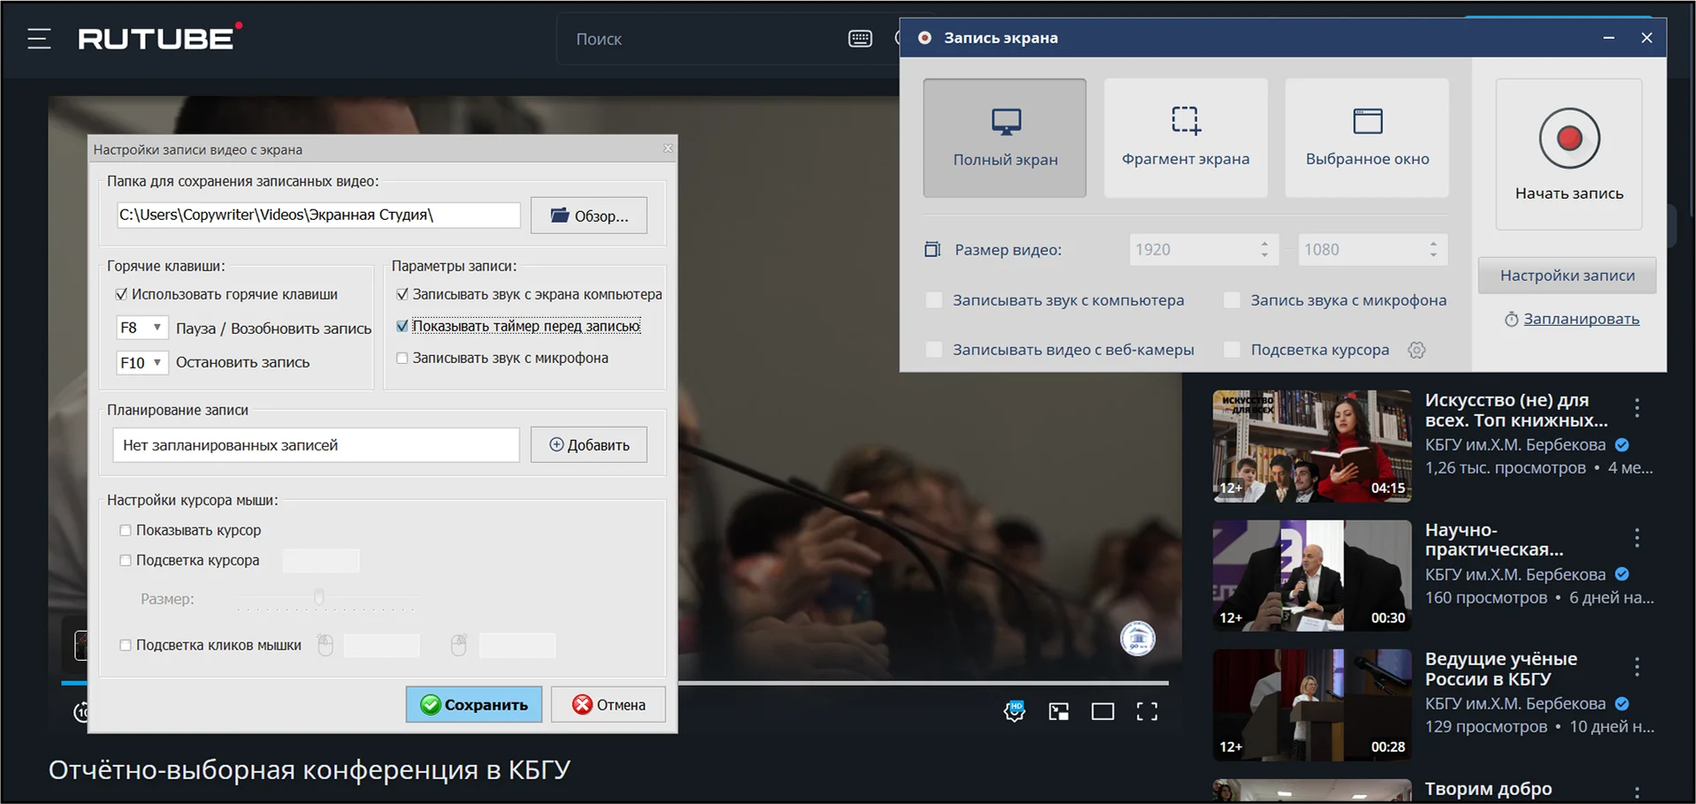Image resolution: width=1696 pixels, height=804 pixels.
Task: Open options for Ведущие учёные России video
Action: 1637,667
